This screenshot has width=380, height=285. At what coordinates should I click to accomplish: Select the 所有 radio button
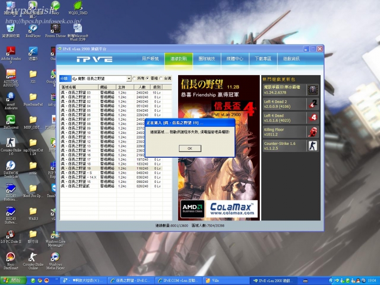pos(134,78)
